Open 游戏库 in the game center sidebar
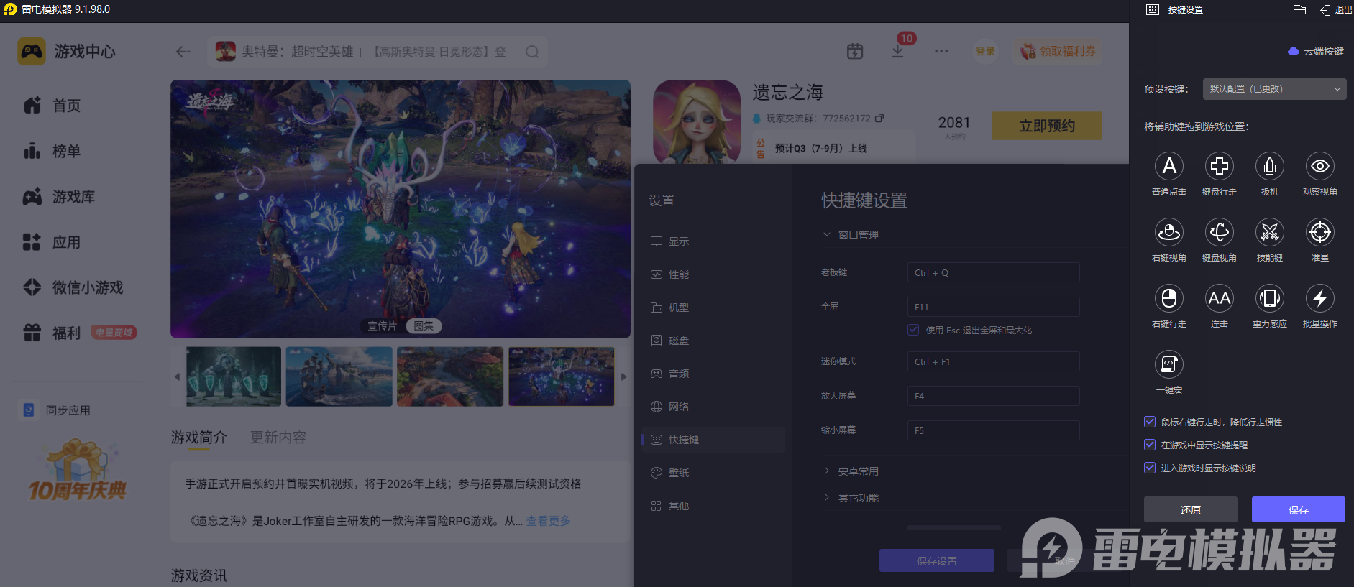The height and width of the screenshot is (587, 1354). click(x=59, y=197)
